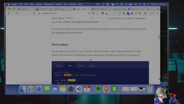Open the Window menu

tap(72, 5)
